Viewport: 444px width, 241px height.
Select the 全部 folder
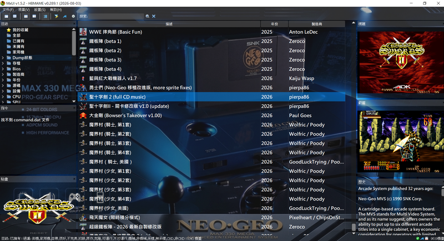[13, 35]
